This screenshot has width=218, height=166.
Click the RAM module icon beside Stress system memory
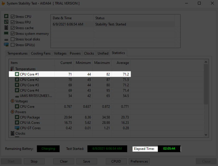6,33
